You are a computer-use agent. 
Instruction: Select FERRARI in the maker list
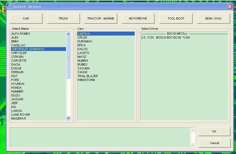[38, 72]
